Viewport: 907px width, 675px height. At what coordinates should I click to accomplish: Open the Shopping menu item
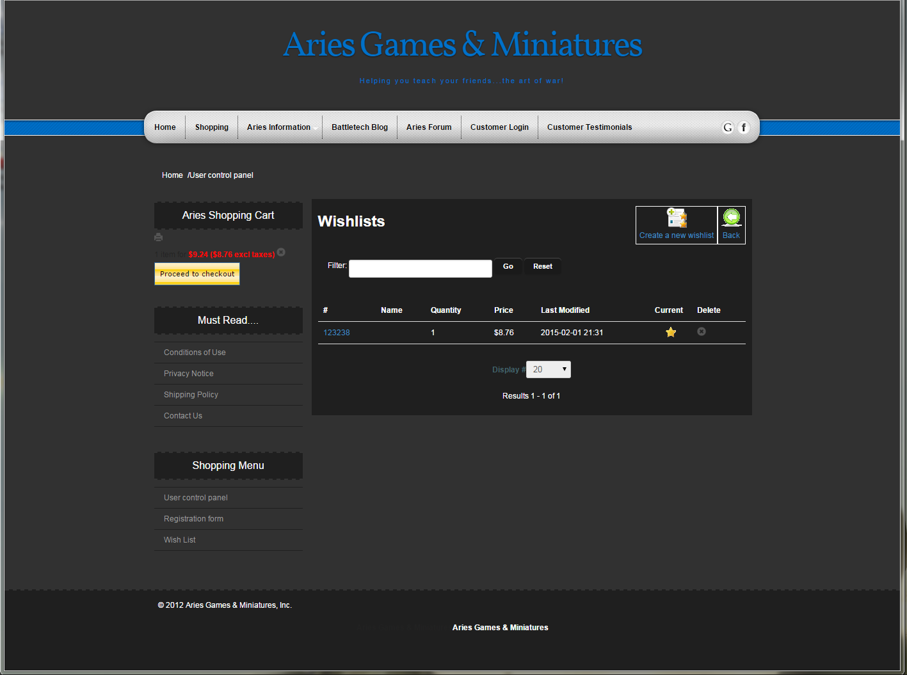point(212,127)
